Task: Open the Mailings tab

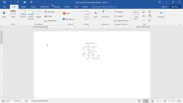Action: tap(57, 7)
